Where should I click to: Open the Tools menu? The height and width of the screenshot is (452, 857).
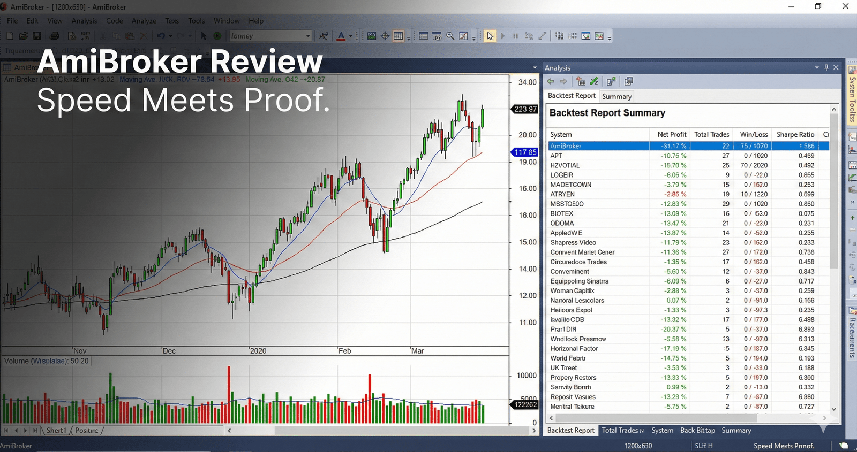click(x=197, y=21)
